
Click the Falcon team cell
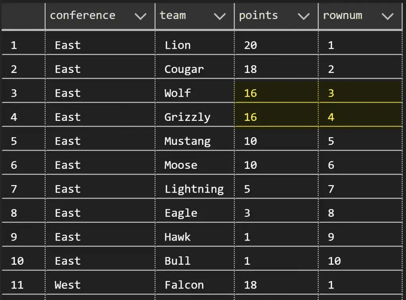195,285
